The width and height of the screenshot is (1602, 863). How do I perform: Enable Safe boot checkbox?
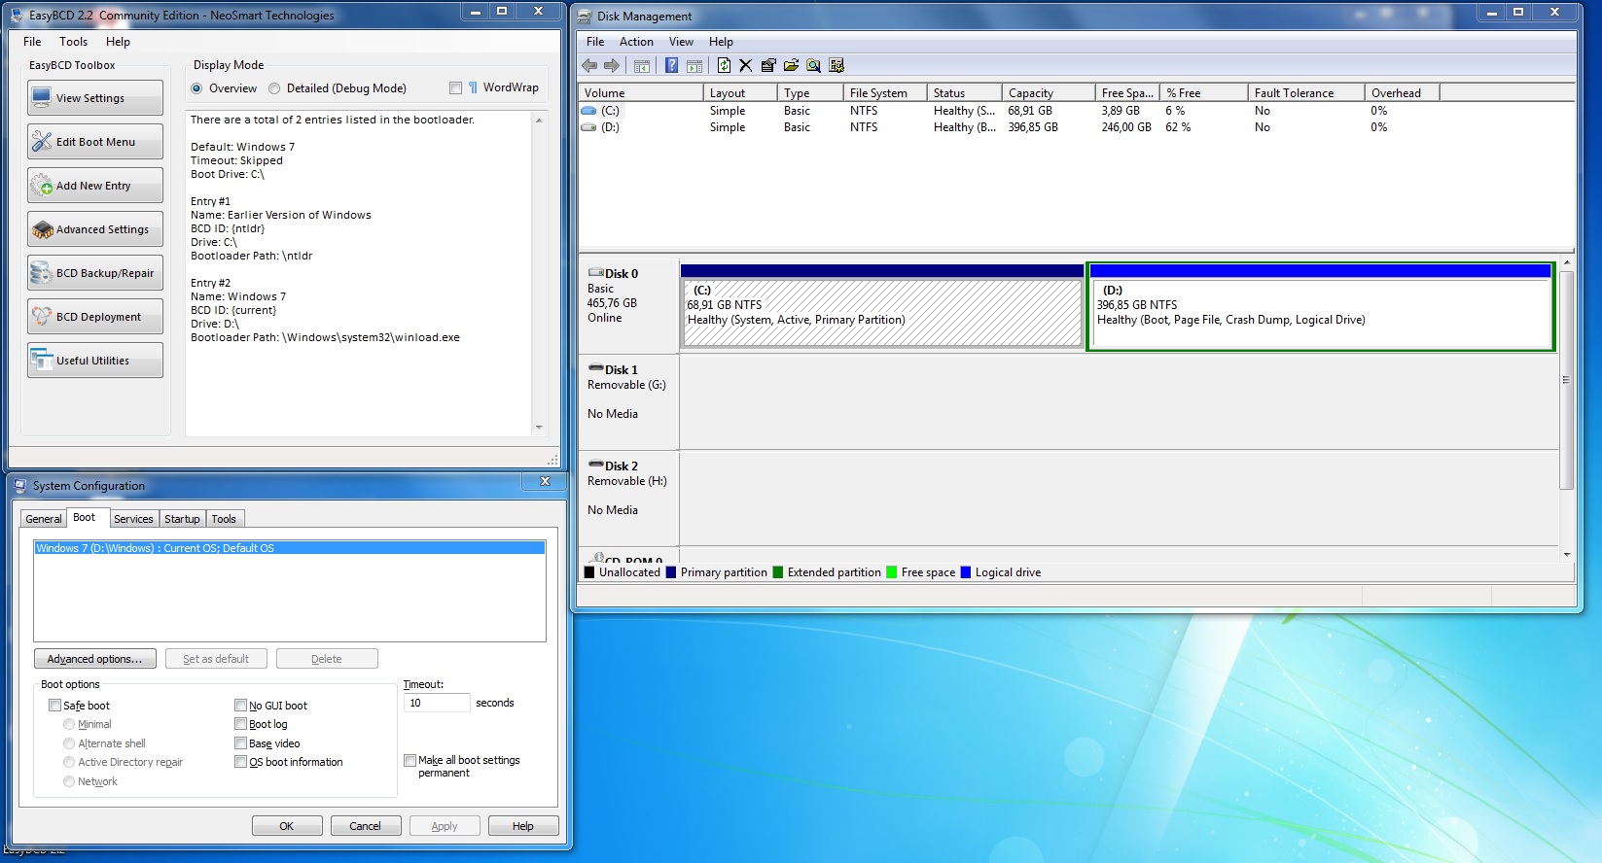[x=55, y=706]
